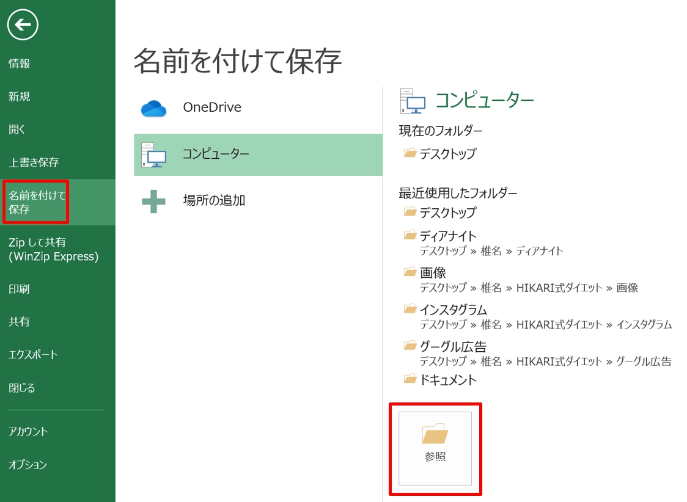Open the 印刷 sidebar item
Screen dimensions: 687x502
coord(20,289)
